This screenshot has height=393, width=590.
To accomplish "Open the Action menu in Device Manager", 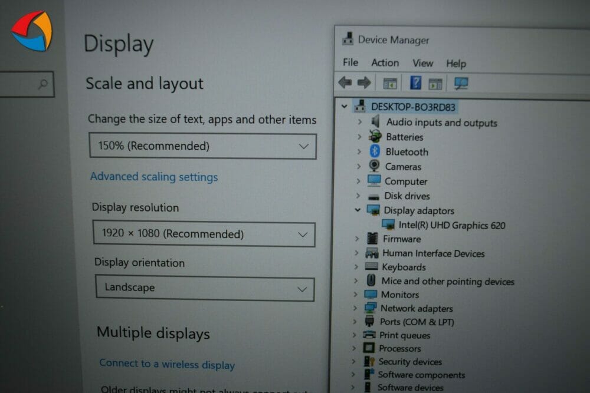I will [385, 62].
